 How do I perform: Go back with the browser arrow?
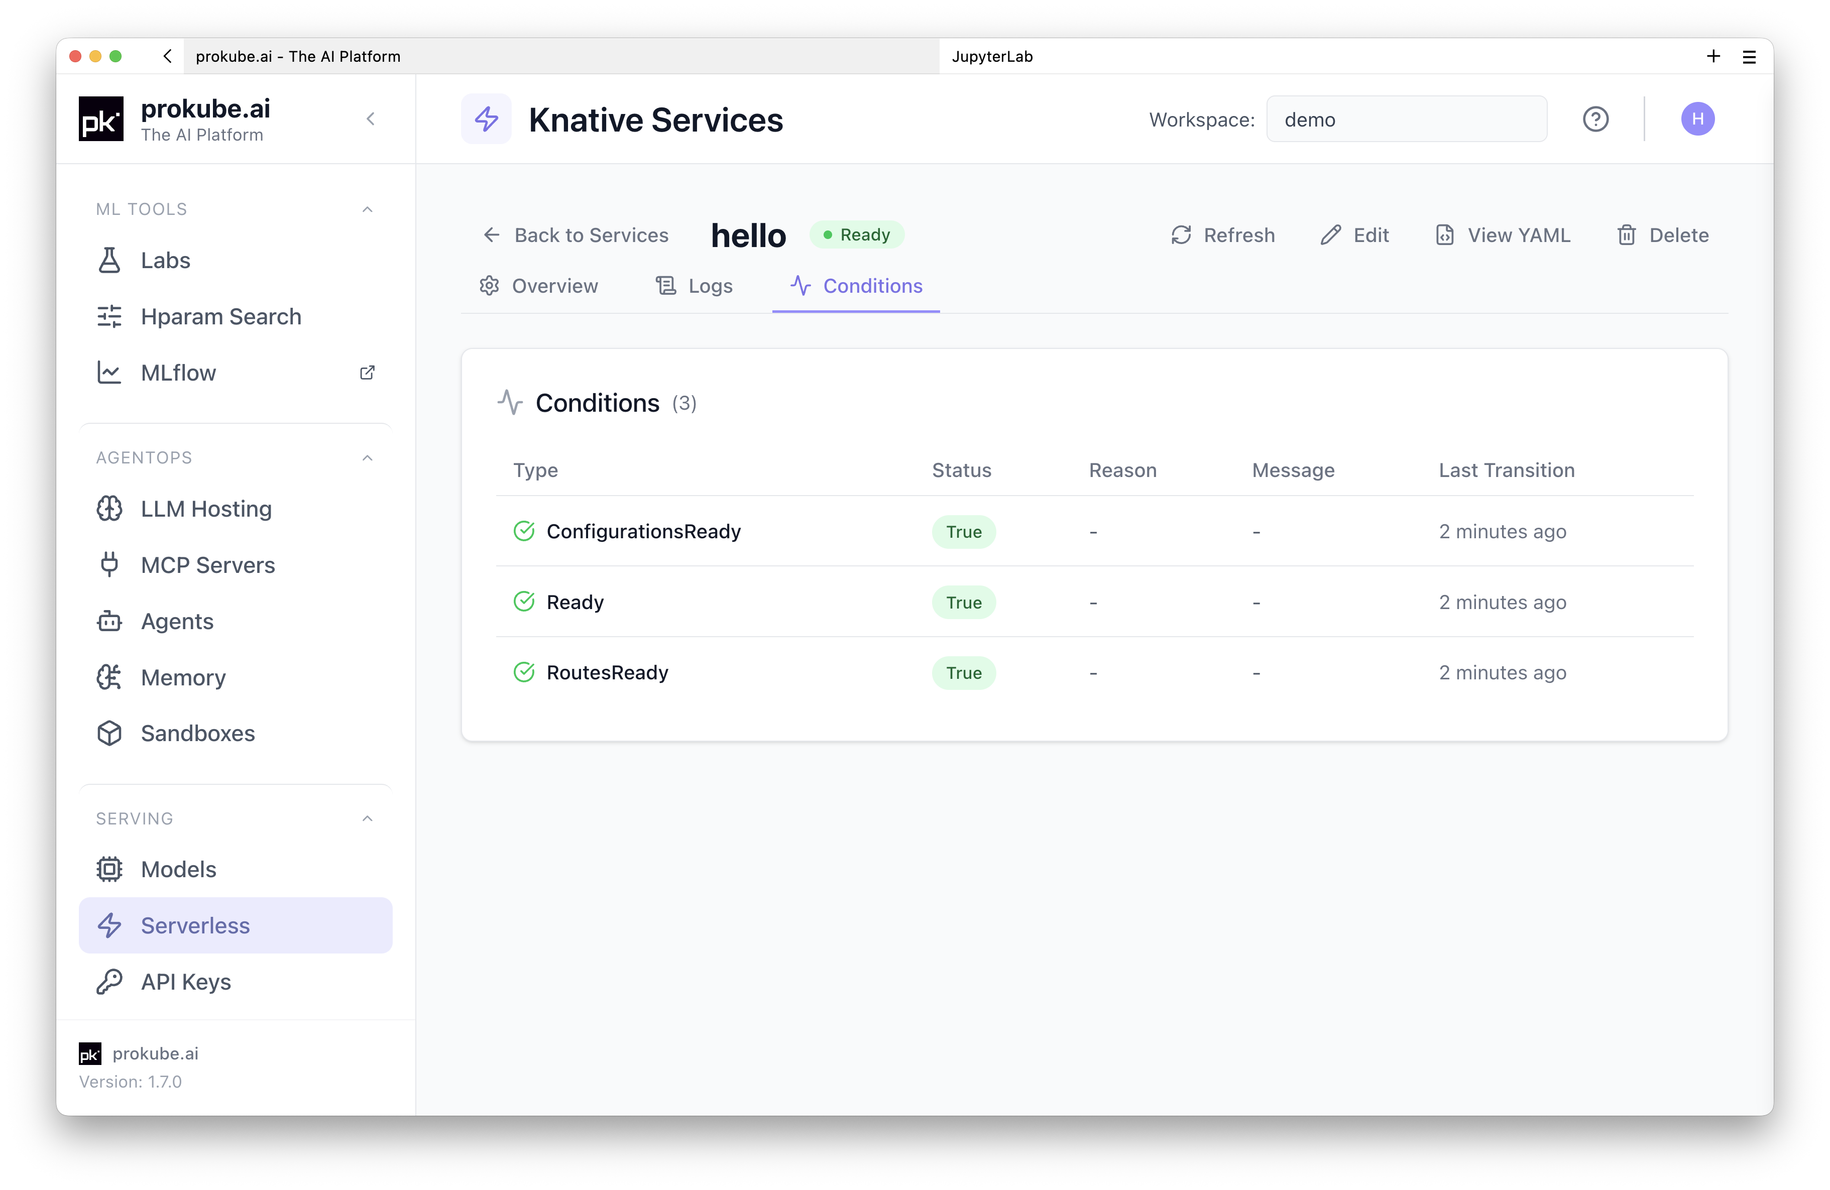tap(168, 56)
